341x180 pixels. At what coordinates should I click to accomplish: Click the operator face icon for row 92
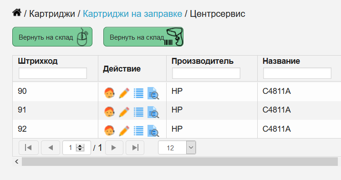pyautogui.click(x=109, y=131)
